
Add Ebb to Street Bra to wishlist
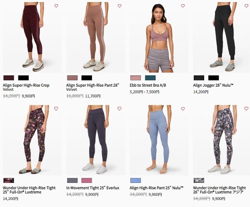tap(183, 6)
